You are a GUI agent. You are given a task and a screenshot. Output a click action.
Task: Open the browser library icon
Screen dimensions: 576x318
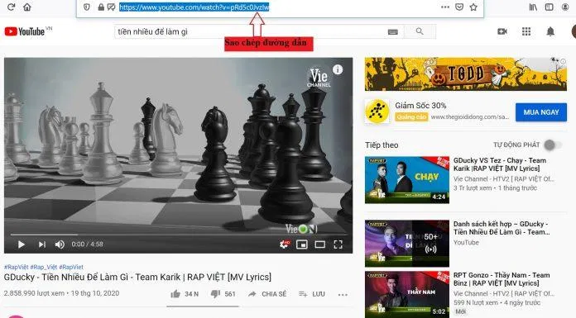pos(533,7)
